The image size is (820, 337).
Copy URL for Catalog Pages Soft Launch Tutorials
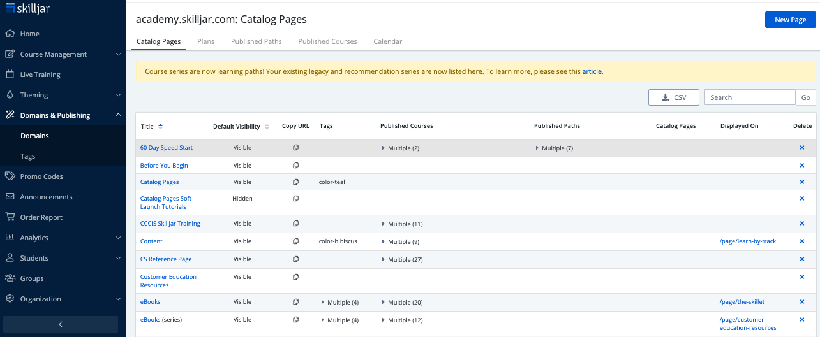coord(295,199)
